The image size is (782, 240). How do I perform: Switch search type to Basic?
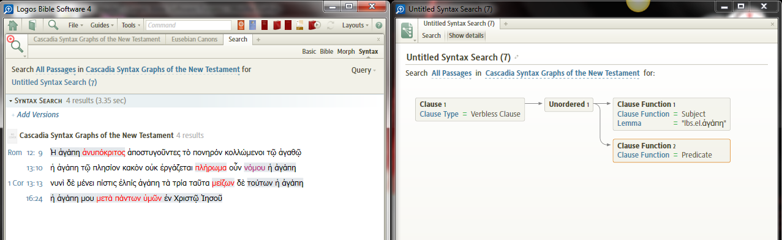pos(309,52)
